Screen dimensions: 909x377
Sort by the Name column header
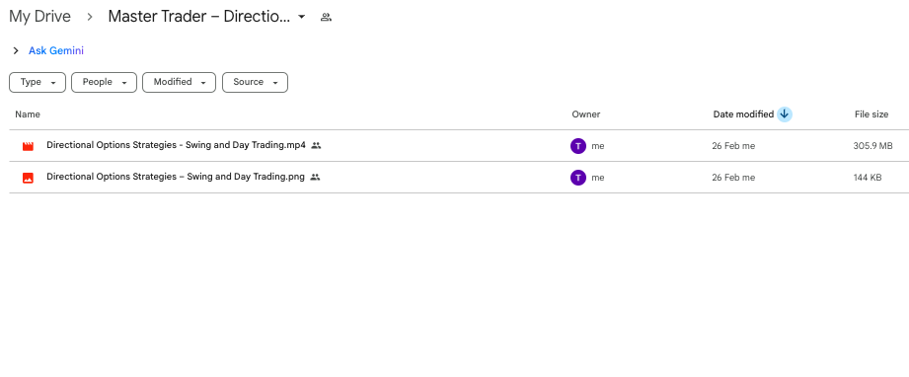click(x=28, y=114)
